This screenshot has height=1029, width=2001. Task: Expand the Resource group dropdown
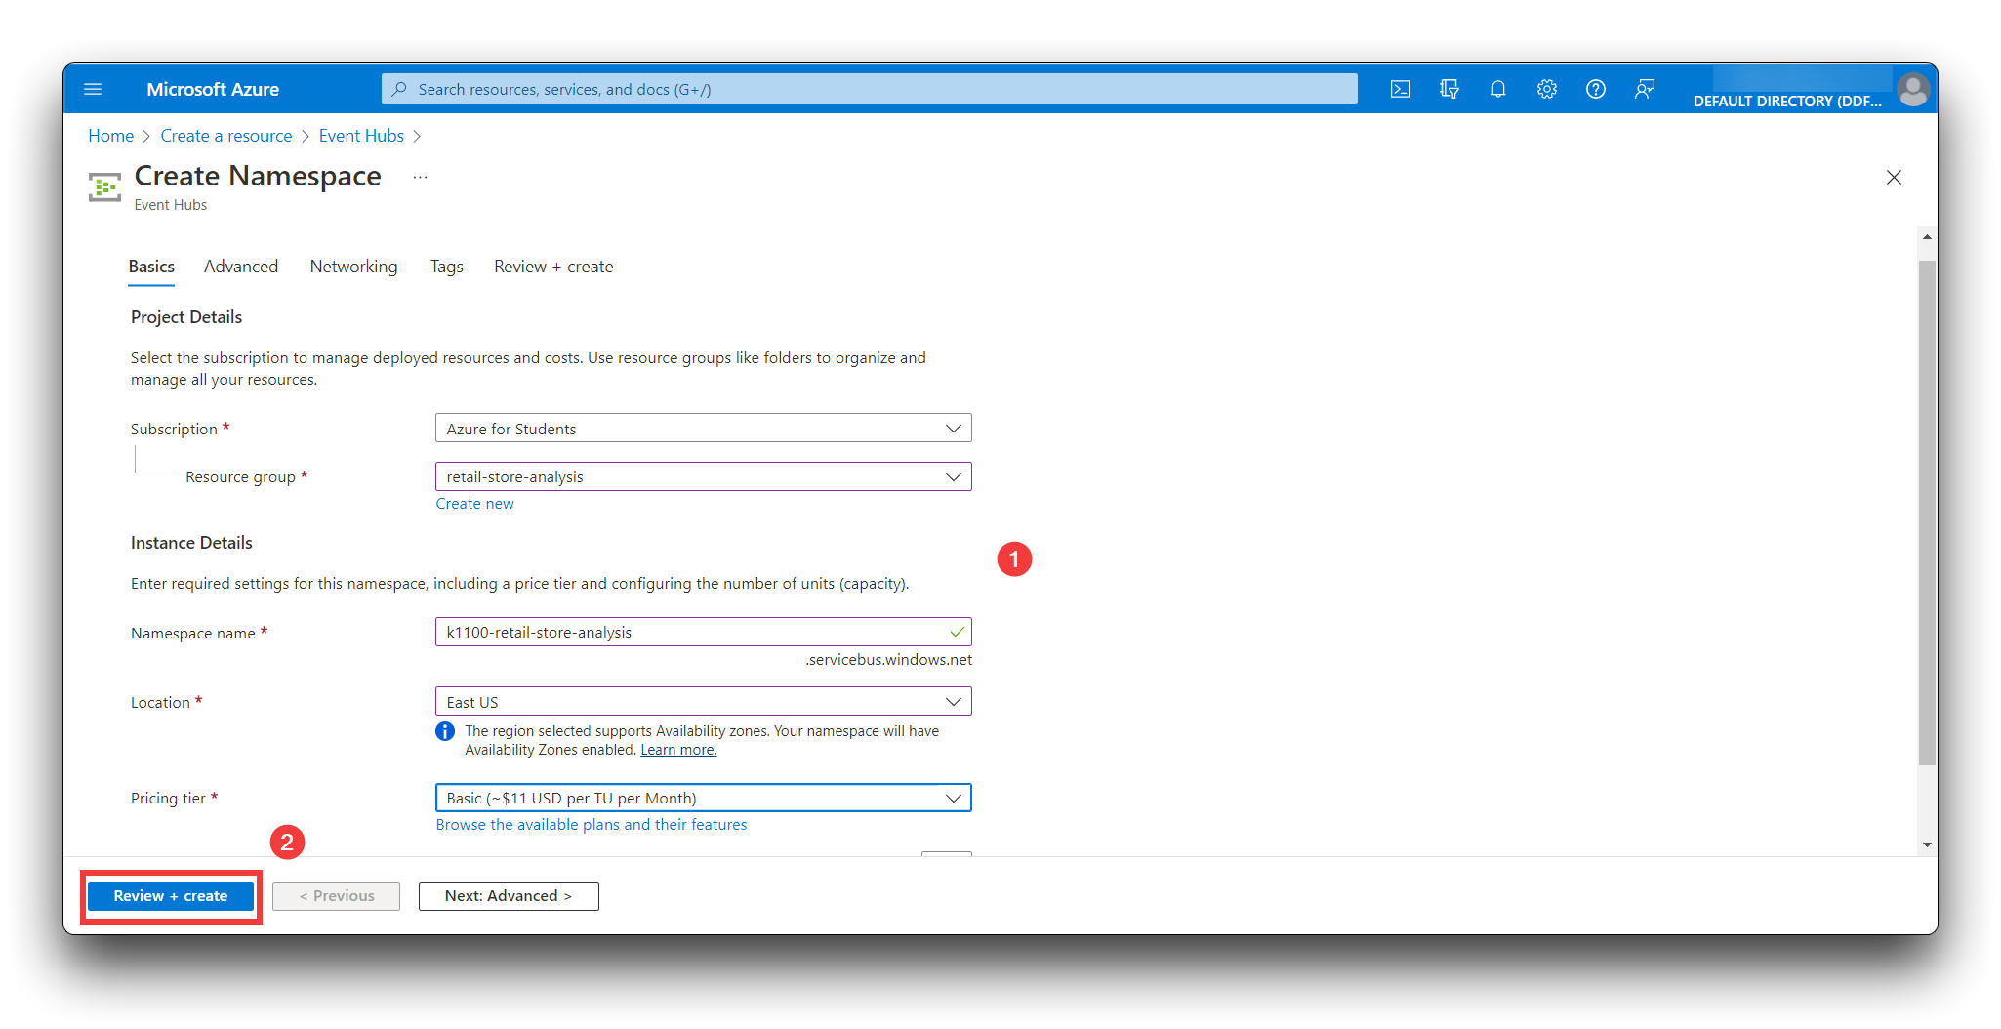(704, 476)
